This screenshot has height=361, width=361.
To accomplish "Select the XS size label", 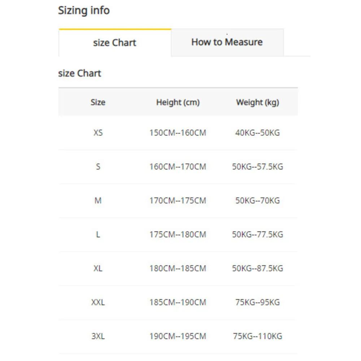I will (98, 133).
